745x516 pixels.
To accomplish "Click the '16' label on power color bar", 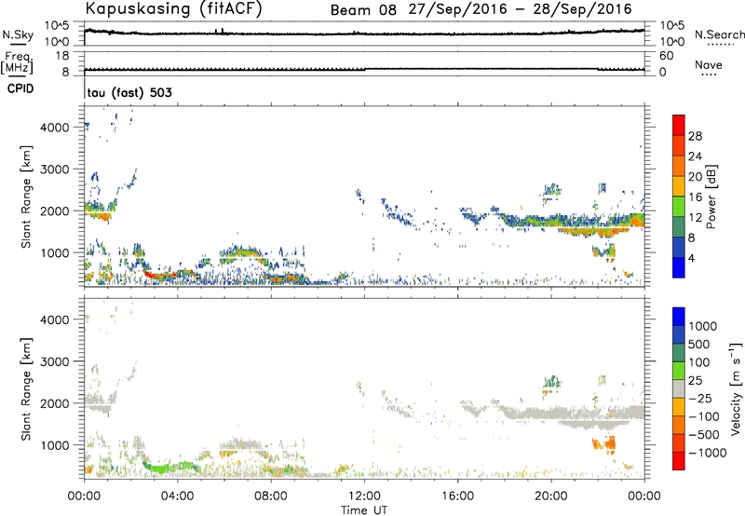I will (x=695, y=197).
